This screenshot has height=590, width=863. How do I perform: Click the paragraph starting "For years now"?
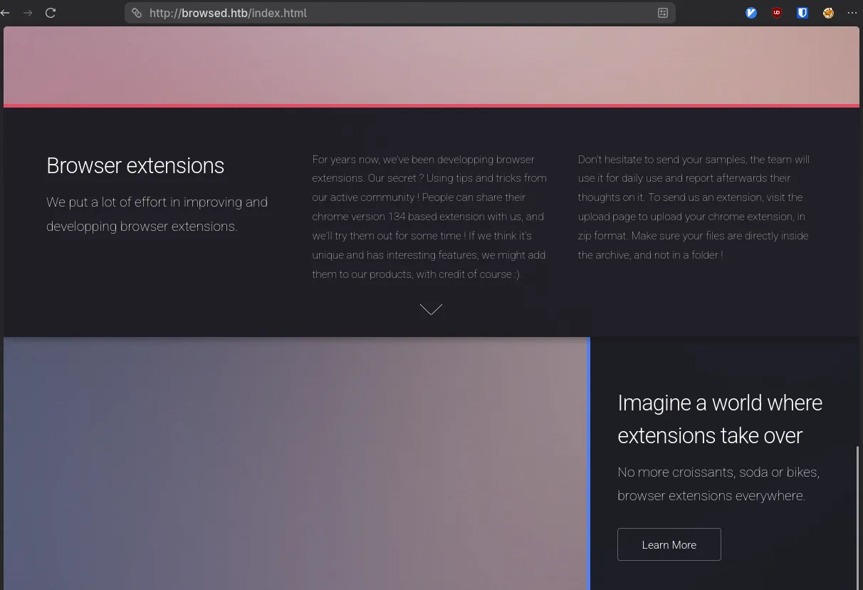click(429, 217)
